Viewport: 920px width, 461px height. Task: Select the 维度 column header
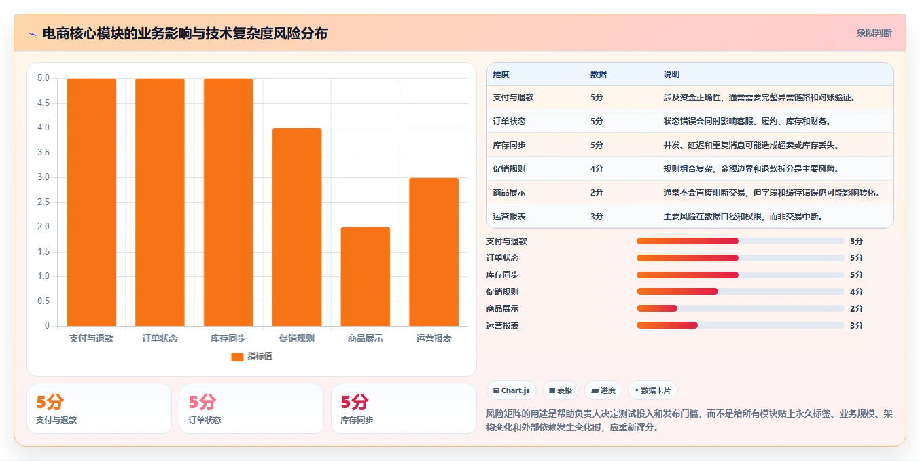(501, 75)
